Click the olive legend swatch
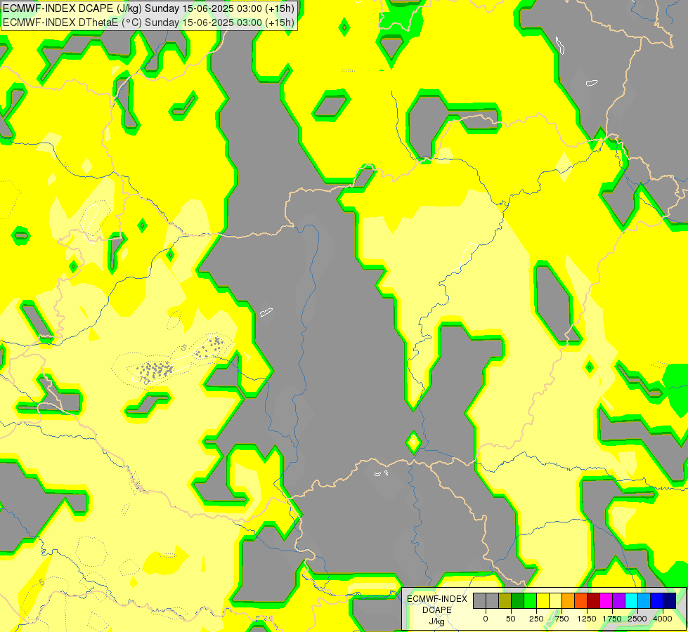This screenshot has height=632, width=688. tap(505, 601)
